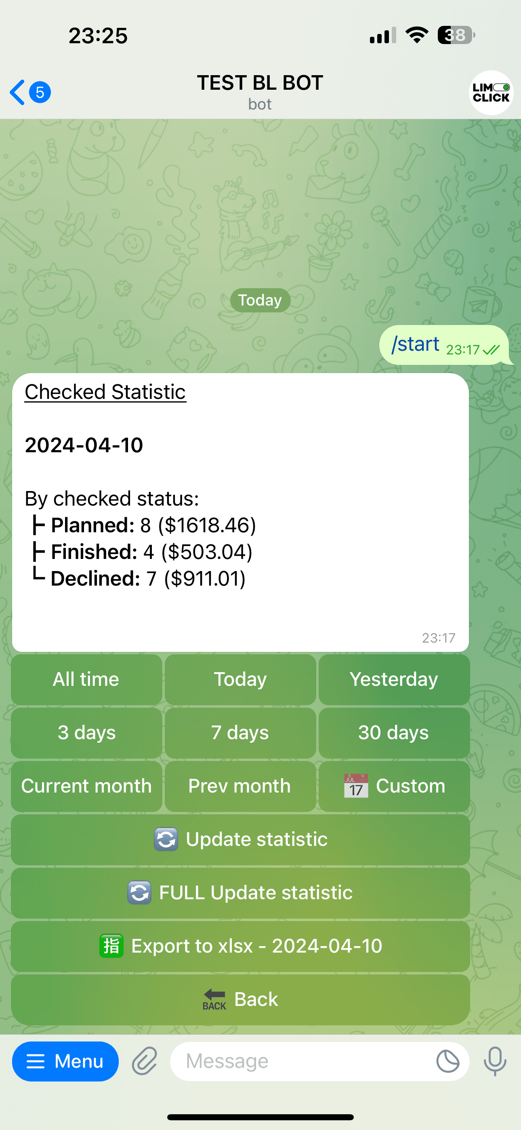
Task: Show Current month statistics
Action: (x=86, y=786)
